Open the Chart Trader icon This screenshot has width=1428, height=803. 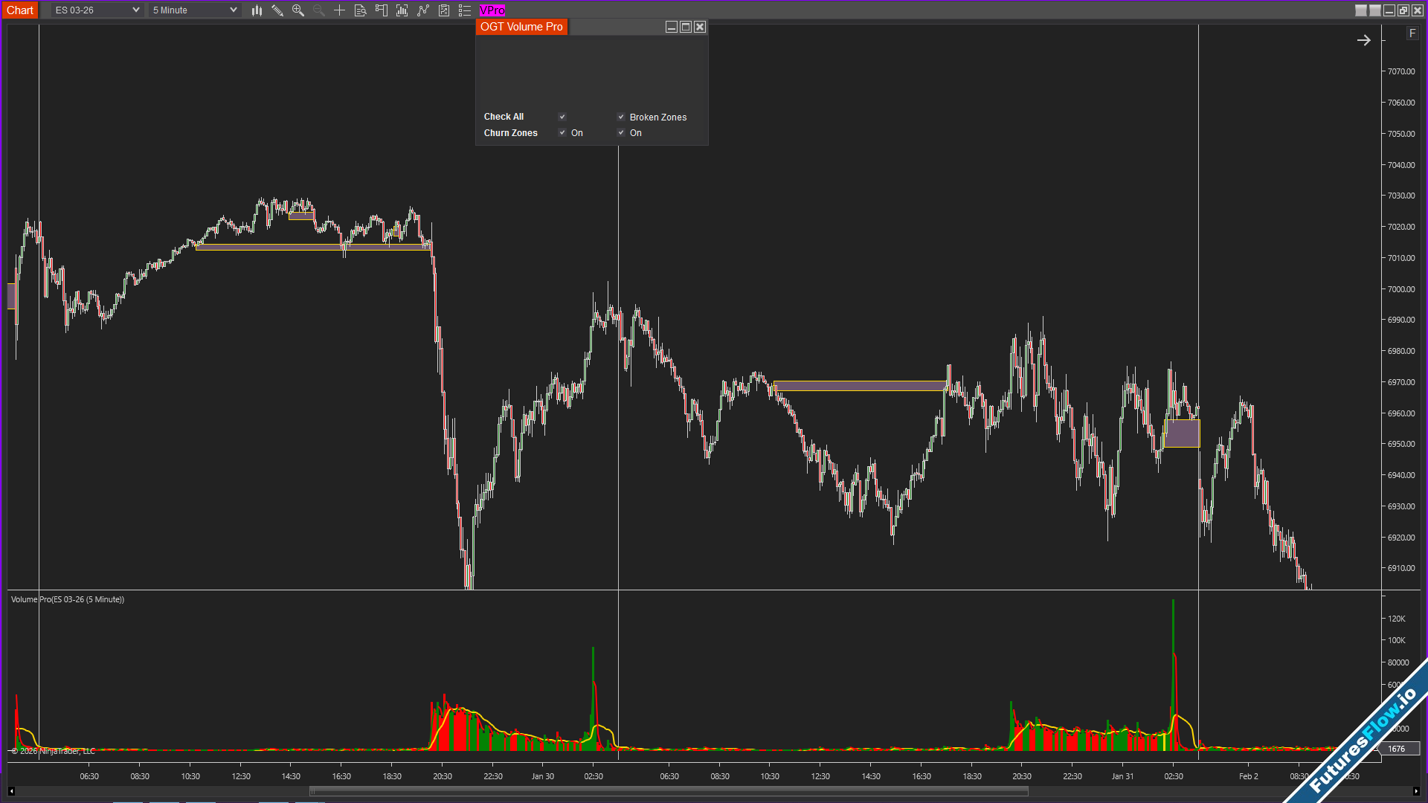pyautogui.click(x=381, y=10)
